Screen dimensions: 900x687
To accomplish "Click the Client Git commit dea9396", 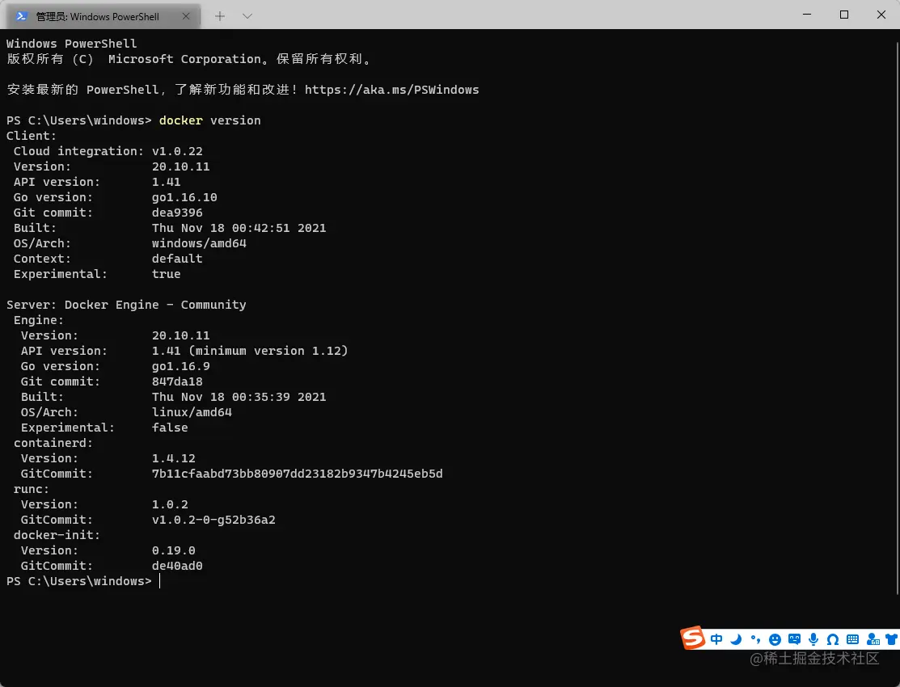I will click(177, 213).
